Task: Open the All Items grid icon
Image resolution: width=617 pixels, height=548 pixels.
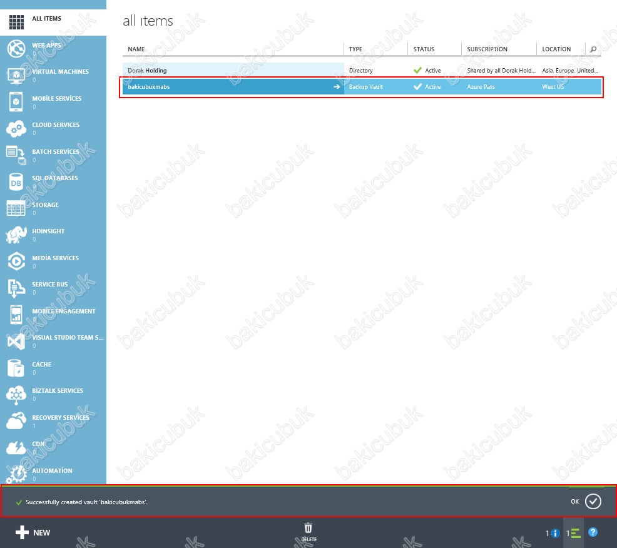Action: pyautogui.click(x=16, y=22)
